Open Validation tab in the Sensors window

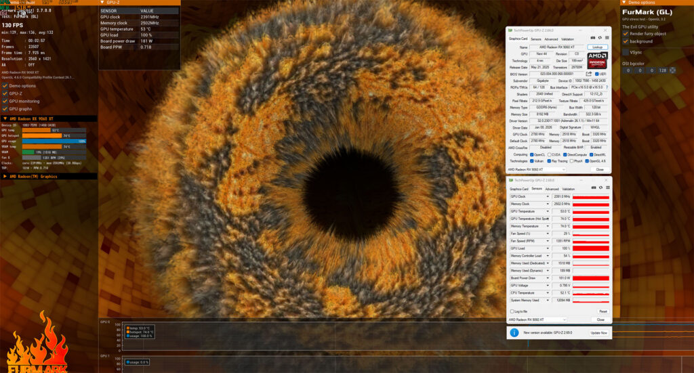[x=568, y=189]
